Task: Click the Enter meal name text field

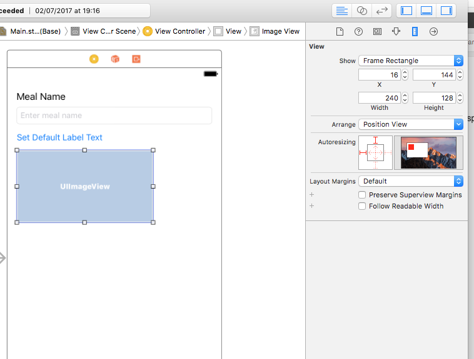Action: coord(114,116)
